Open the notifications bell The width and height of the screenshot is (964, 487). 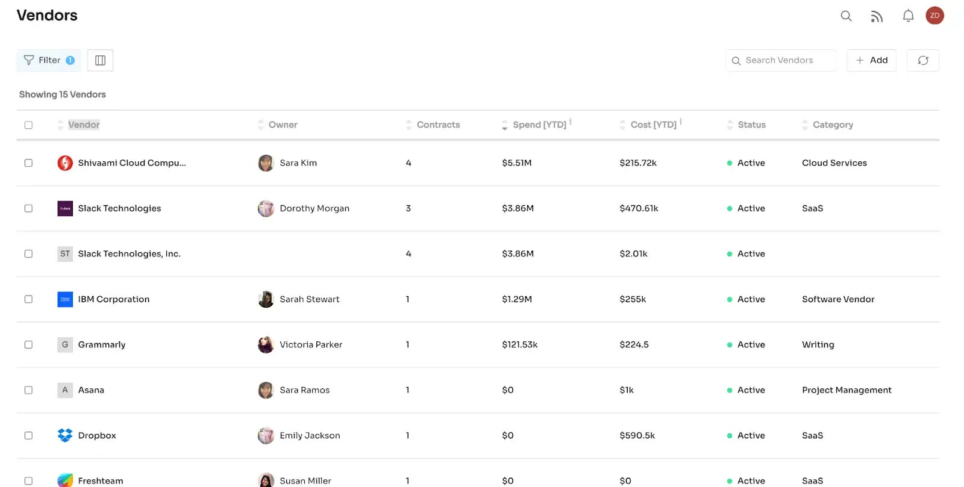pos(908,16)
